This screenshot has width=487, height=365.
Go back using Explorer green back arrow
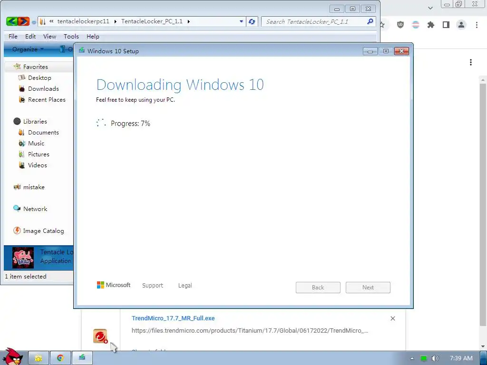click(x=12, y=21)
